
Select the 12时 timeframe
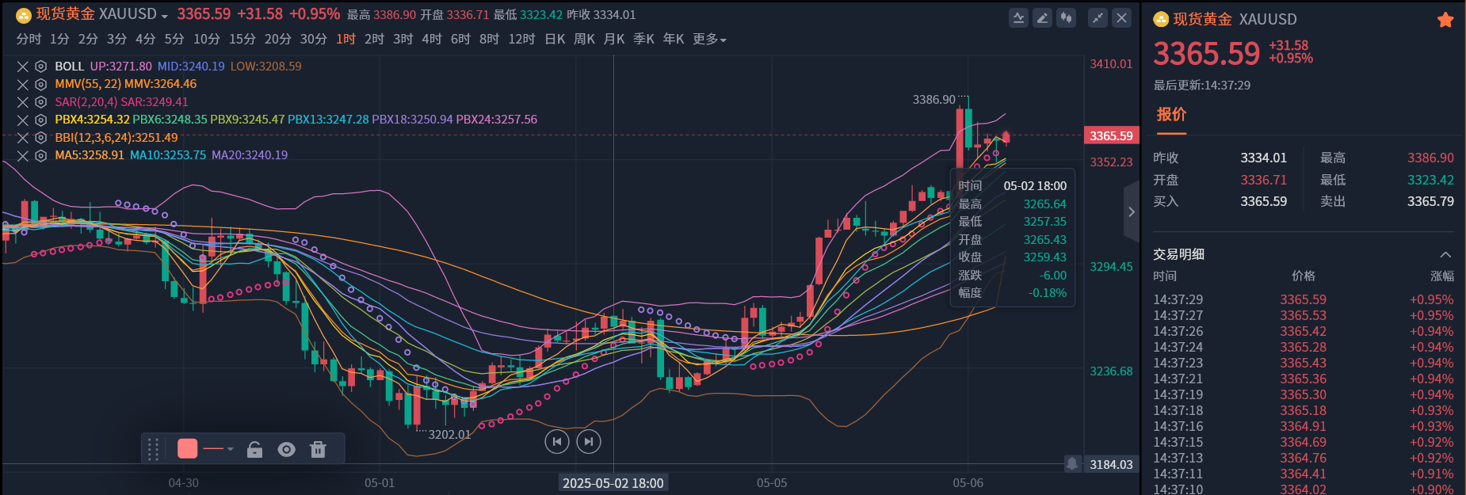click(x=521, y=39)
